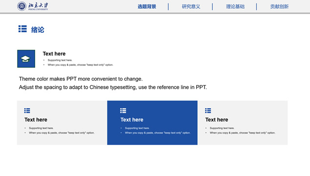Select 'Text here' heading next to graduation cap
Image resolution: width=310 pixels, height=176 pixels.
click(x=54, y=54)
